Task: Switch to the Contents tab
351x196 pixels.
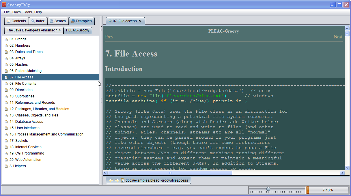Action: (x=16, y=21)
